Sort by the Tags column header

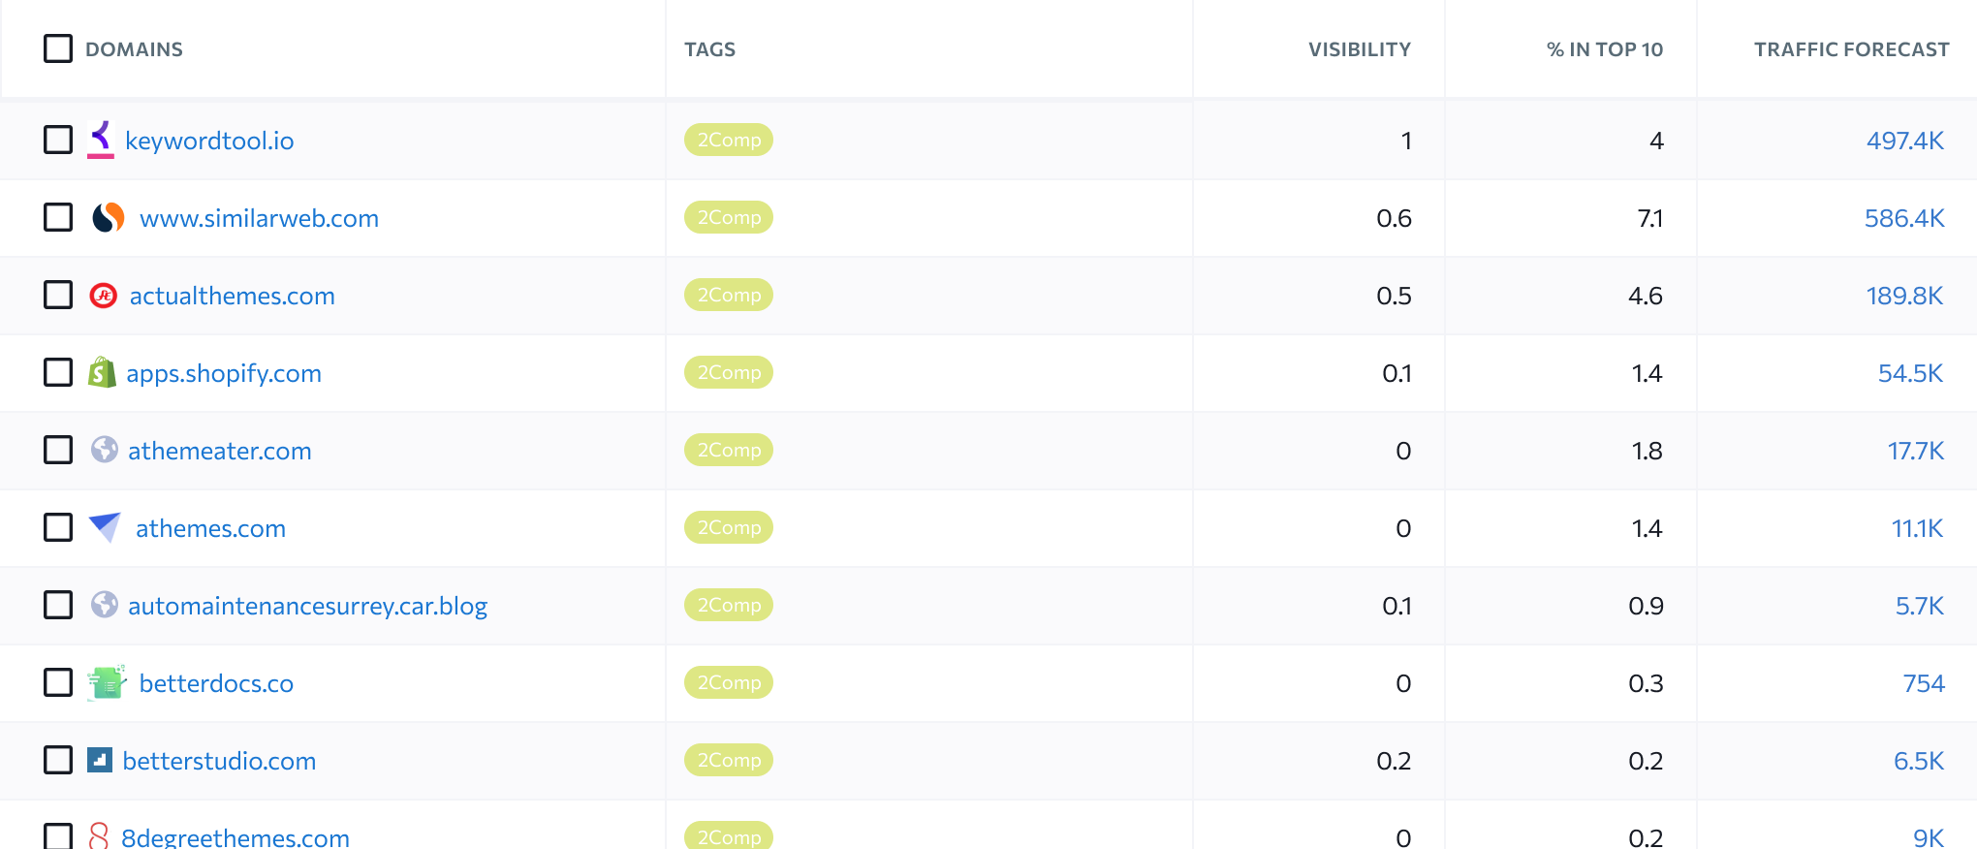click(x=709, y=49)
